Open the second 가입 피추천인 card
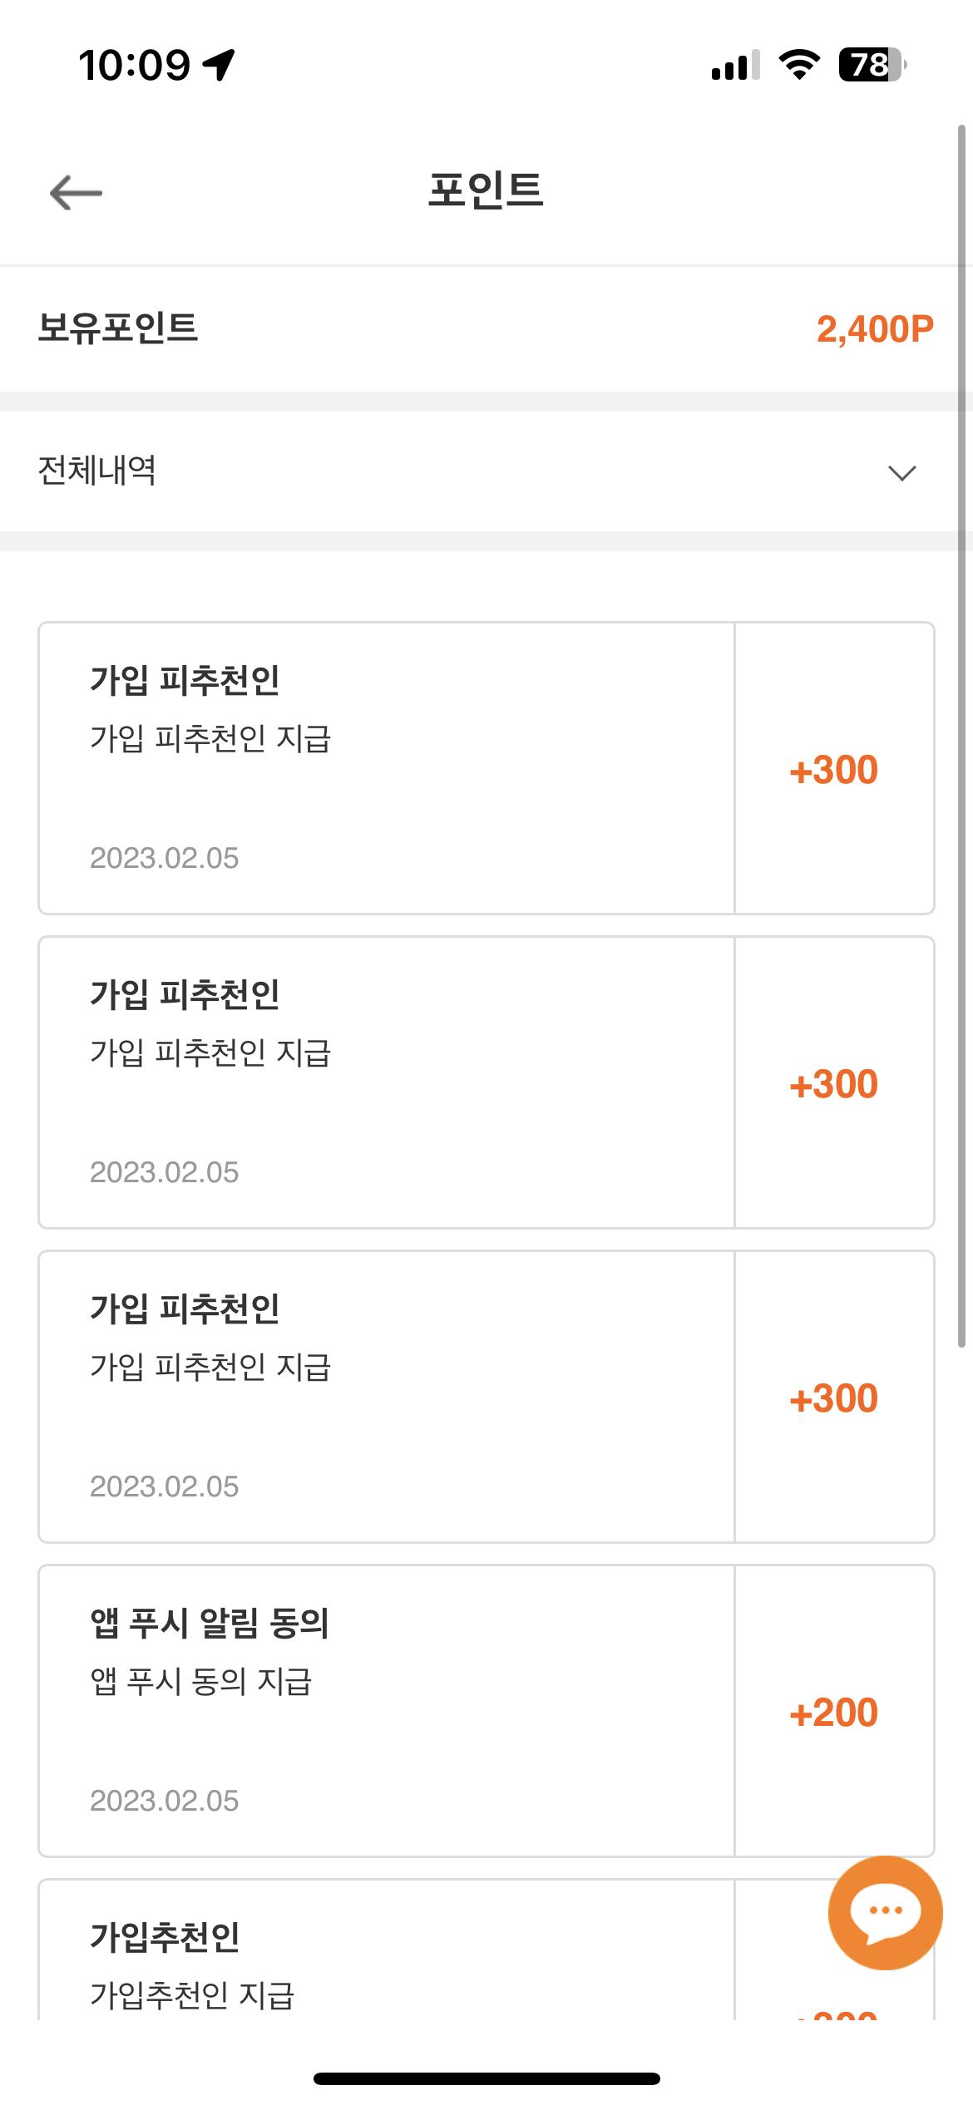This screenshot has width=973, height=2105. pyautogui.click(x=387, y=1082)
